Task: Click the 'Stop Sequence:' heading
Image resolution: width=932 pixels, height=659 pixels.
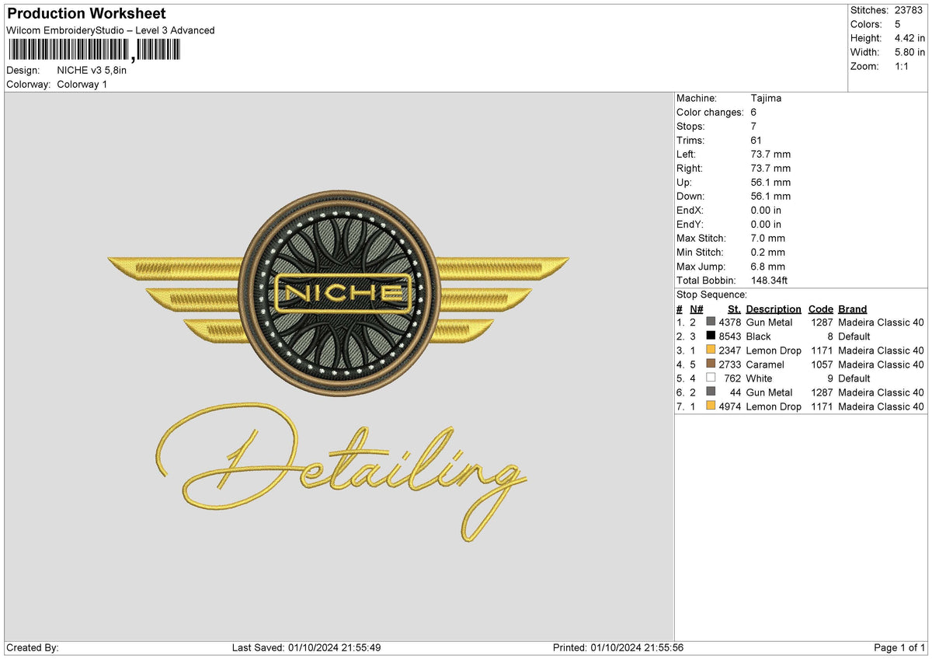Action: coord(711,295)
